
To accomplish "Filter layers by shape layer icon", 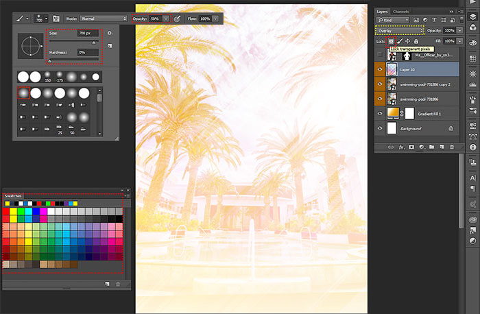I will tap(443, 20).
